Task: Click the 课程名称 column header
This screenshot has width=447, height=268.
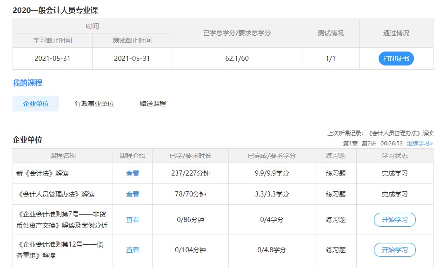Action: (62, 156)
